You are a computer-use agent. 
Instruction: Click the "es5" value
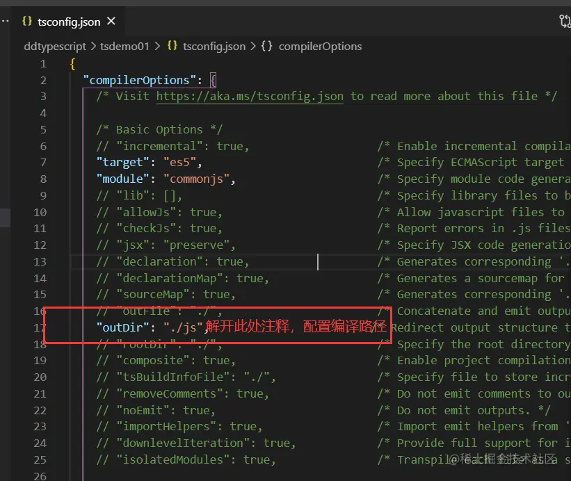pos(179,162)
